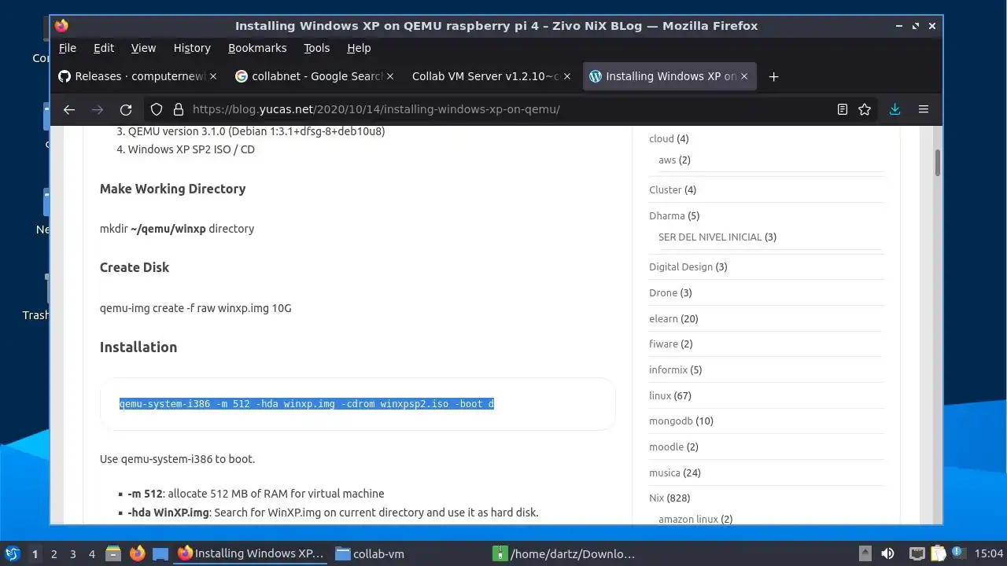The image size is (1007, 566).
Task: Switch to virtual desktop 2
Action: (53, 553)
